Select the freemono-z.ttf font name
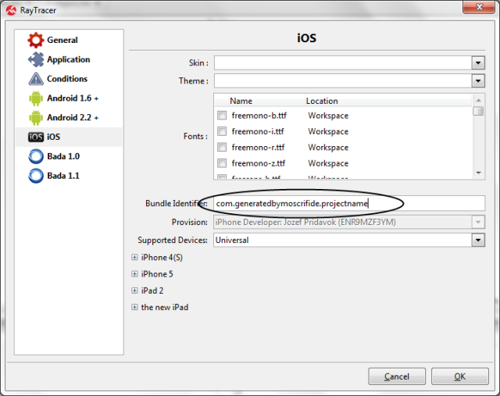Screen dimensions: 500x396 259,163
